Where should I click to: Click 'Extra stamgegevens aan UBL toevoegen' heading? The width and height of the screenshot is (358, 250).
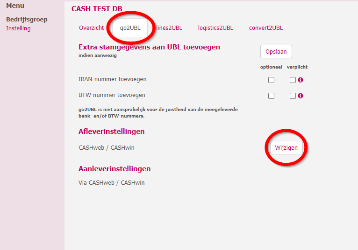pos(149,47)
